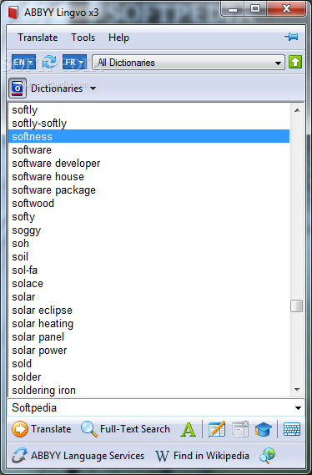Swap translation direction with blue arrows icon
This screenshot has height=475, width=312.
pos(49,62)
